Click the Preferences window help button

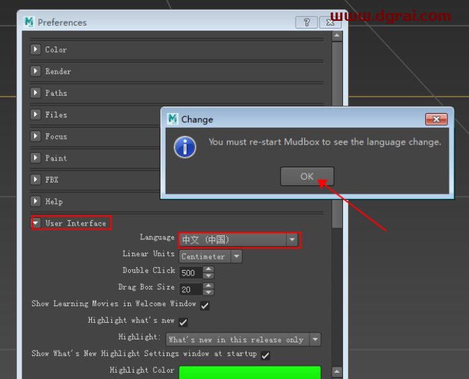[306, 22]
